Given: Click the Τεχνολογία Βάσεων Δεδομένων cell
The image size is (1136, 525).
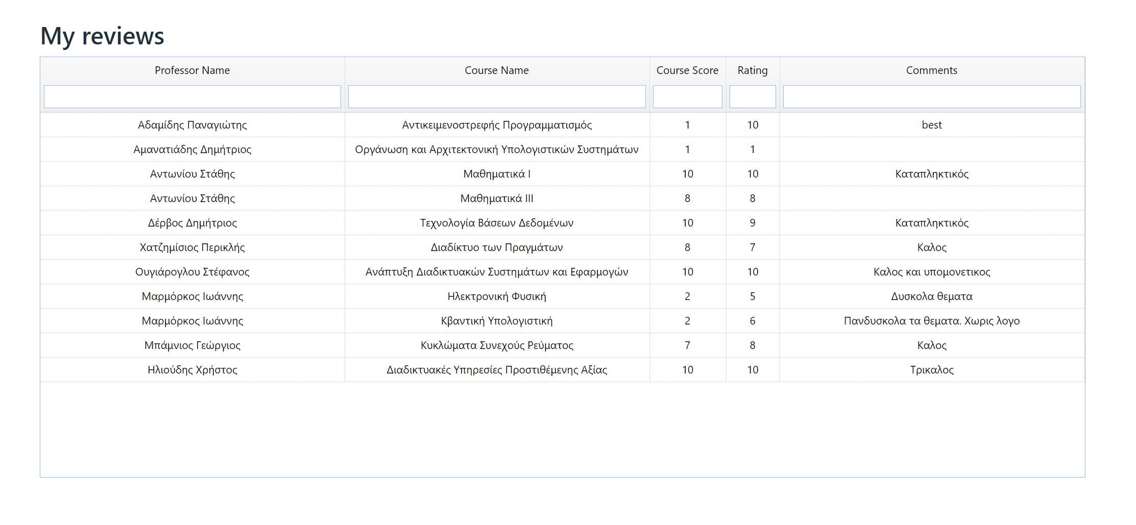Looking at the screenshot, I should click(x=497, y=223).
